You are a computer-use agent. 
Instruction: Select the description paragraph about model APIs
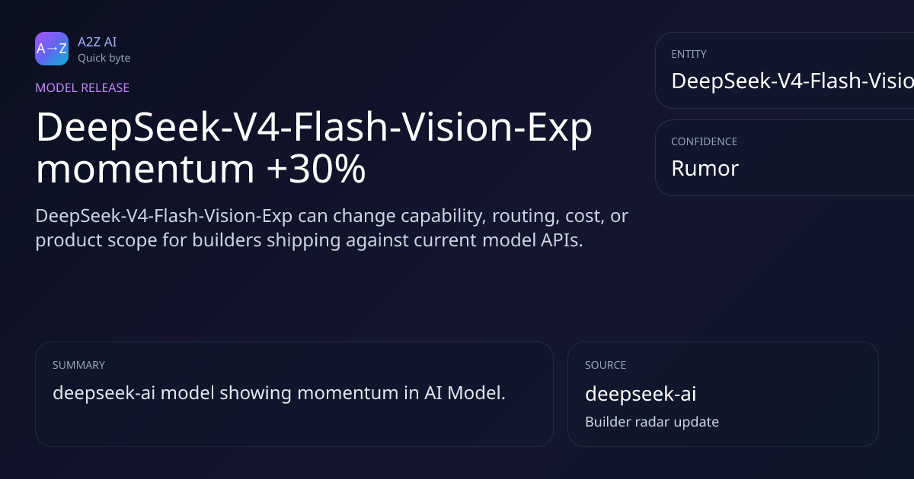331,227
